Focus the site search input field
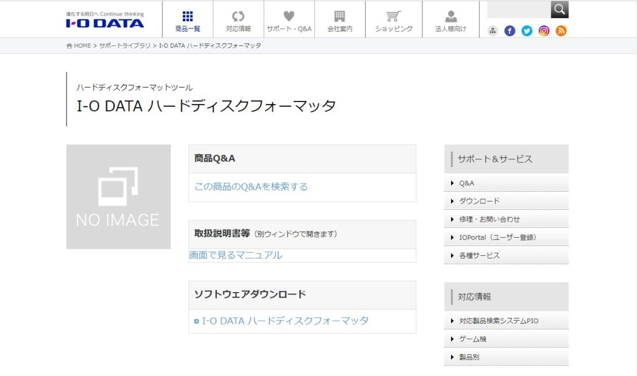Screen dimensions: 637x376 519,9
